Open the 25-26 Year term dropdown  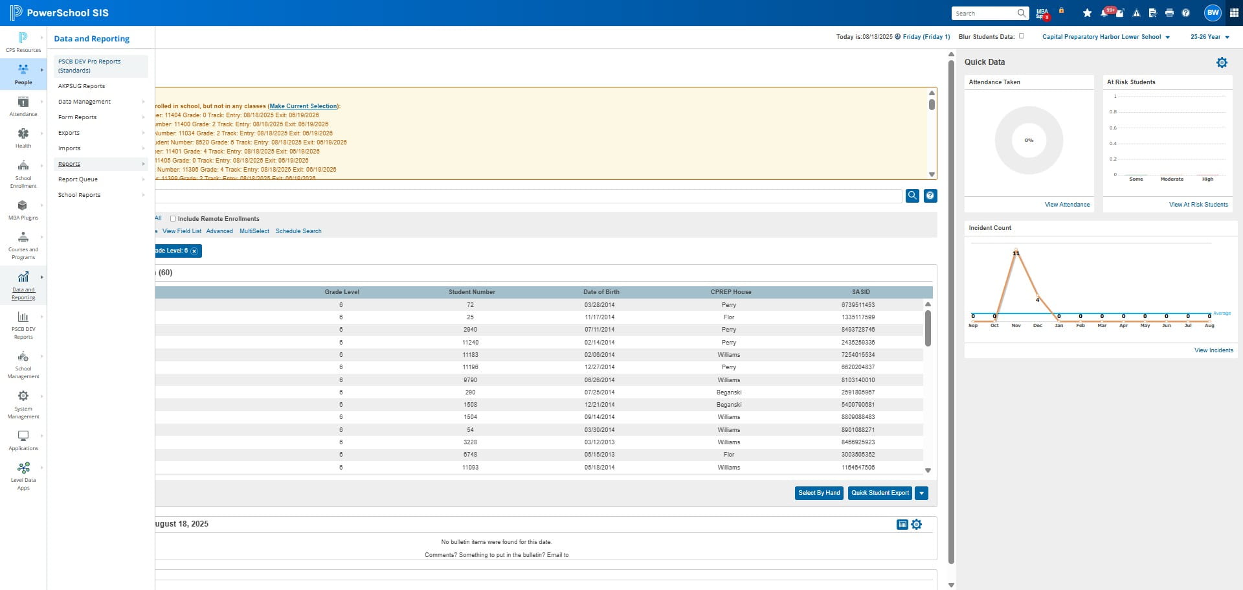click(x=1209, y=37)
